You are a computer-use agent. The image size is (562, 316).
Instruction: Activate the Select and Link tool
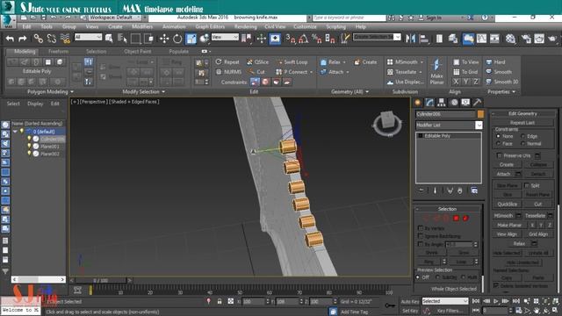coord(38,39)
